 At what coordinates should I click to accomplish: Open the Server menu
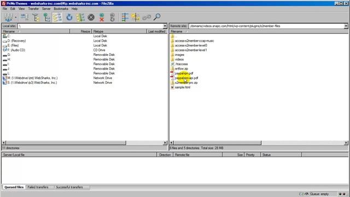click(x=46, y=9)
